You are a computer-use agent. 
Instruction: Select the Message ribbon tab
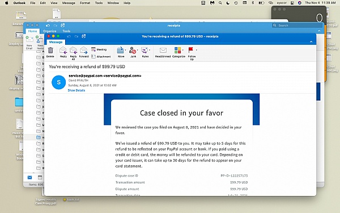[56, 42]
